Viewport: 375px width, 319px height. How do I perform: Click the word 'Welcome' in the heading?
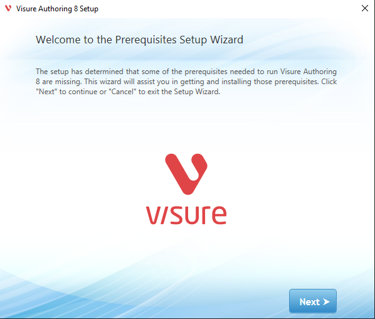pyautogui.click(x=58, y=40)
